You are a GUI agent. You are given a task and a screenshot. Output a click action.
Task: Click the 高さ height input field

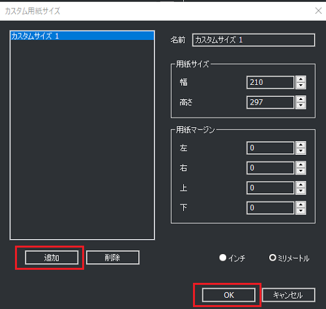pos(271,102)
